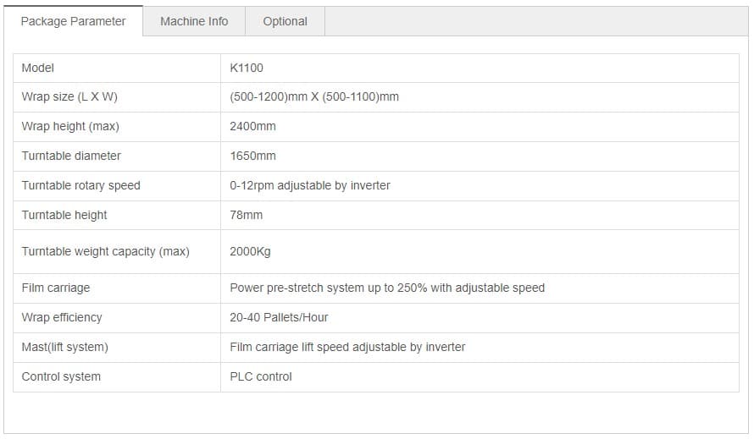Switch to the Machine Info tab
754x439 pixels.
coord(194,21)
